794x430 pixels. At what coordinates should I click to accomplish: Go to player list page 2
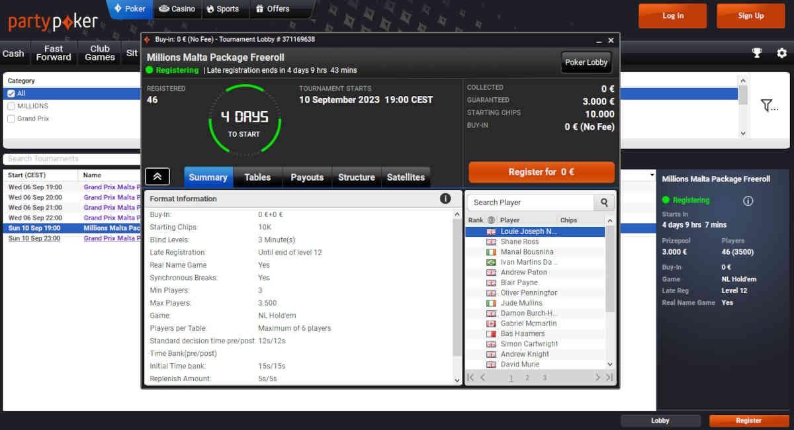527,378
